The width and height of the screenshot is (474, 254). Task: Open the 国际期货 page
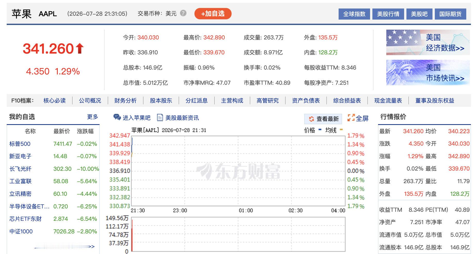(450, 14)
